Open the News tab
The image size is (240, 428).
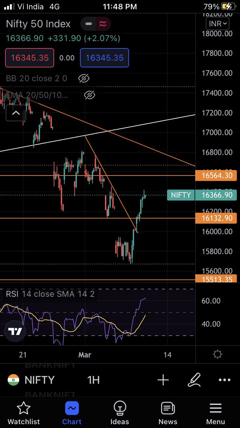[168, 413]
